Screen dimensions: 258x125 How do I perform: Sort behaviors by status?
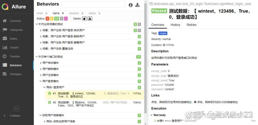94,13
